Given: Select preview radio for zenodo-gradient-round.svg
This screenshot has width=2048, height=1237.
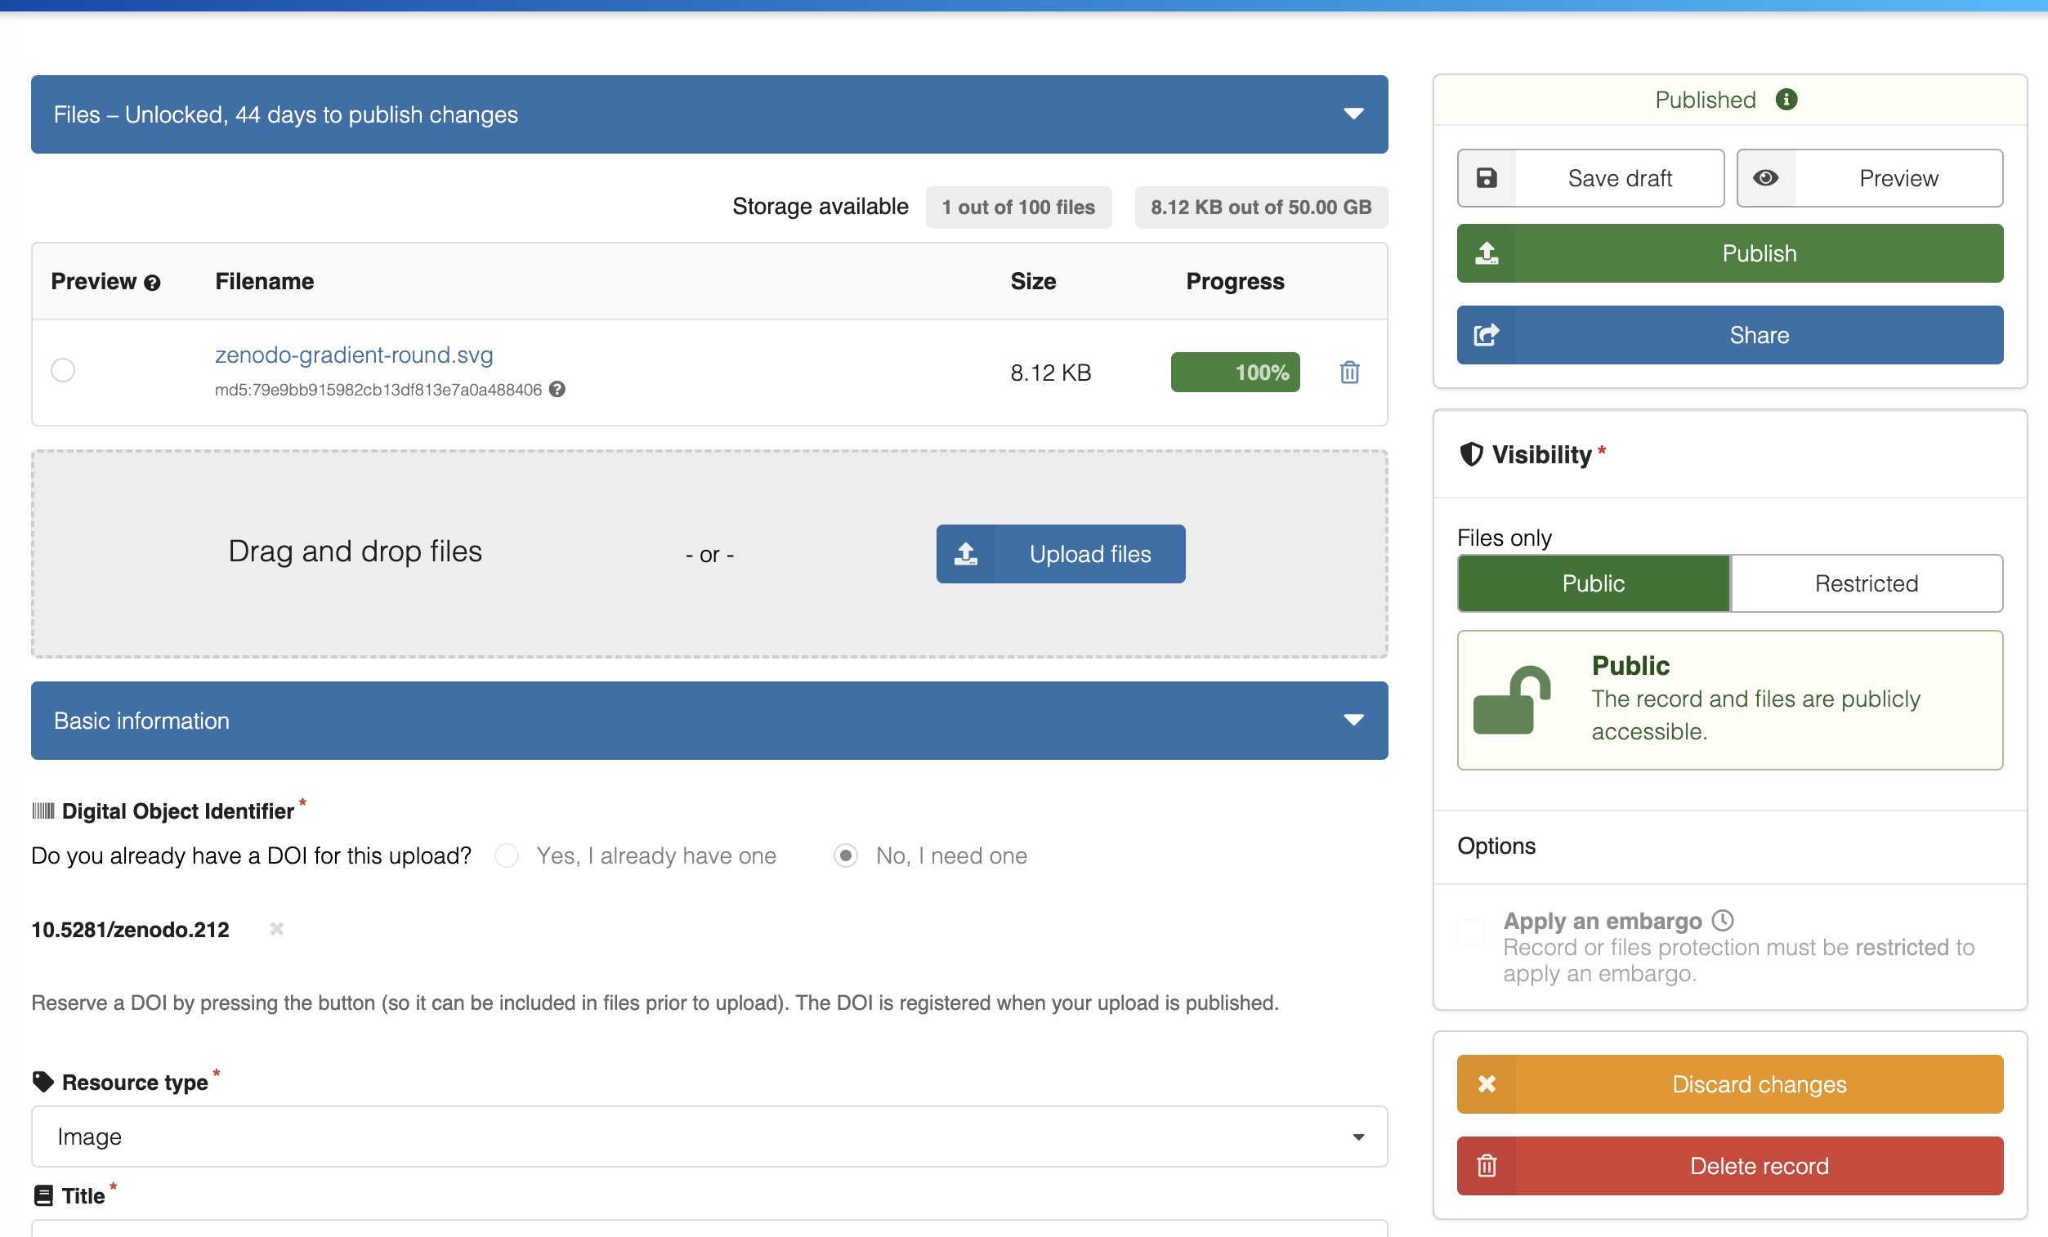Looking at the screenshot, I should [x=63, y=369].
